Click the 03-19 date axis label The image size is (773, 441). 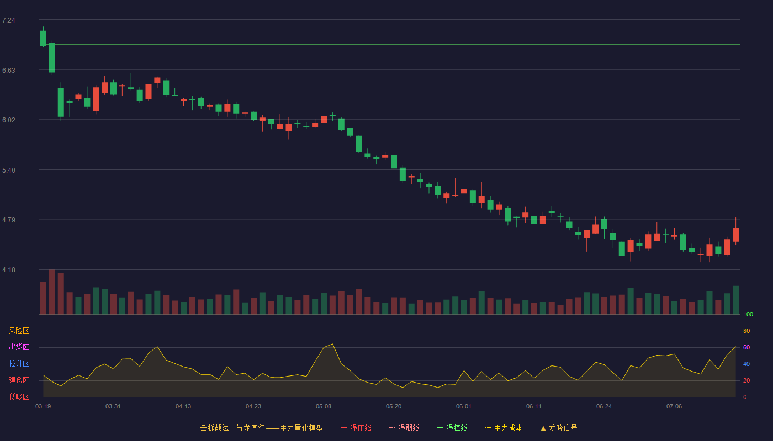pyautogui.click(x=43, y=406)
